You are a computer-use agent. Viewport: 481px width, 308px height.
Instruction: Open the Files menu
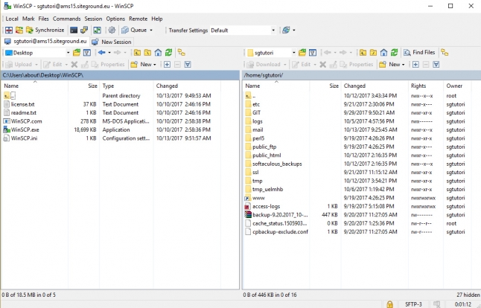pos(44,19)
